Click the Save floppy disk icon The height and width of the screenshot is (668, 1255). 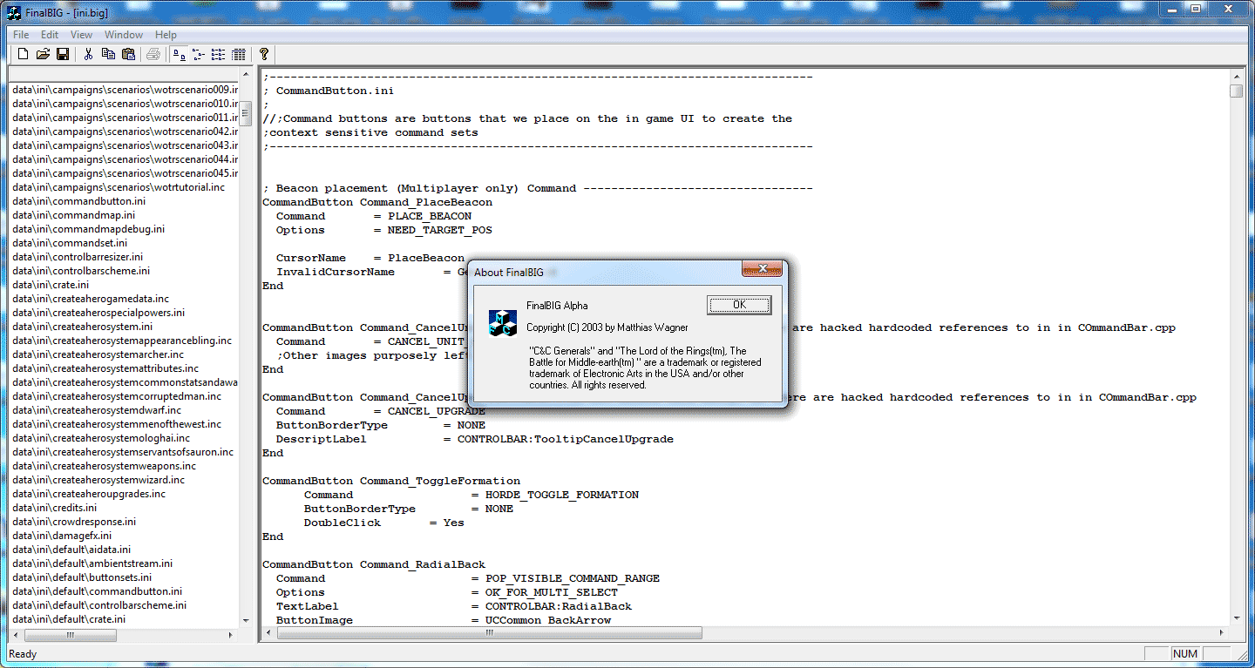tap(63, 54)
